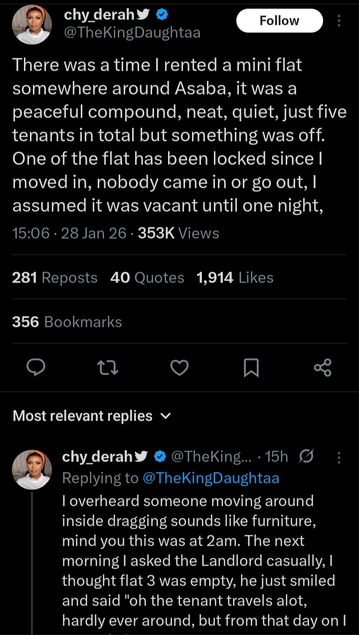Image resolution: width=359 pixels, height=635 pixels.
Task: Click the Twitter bird icon beside the username
Action: pyautogui.click(x=143, y=15)
